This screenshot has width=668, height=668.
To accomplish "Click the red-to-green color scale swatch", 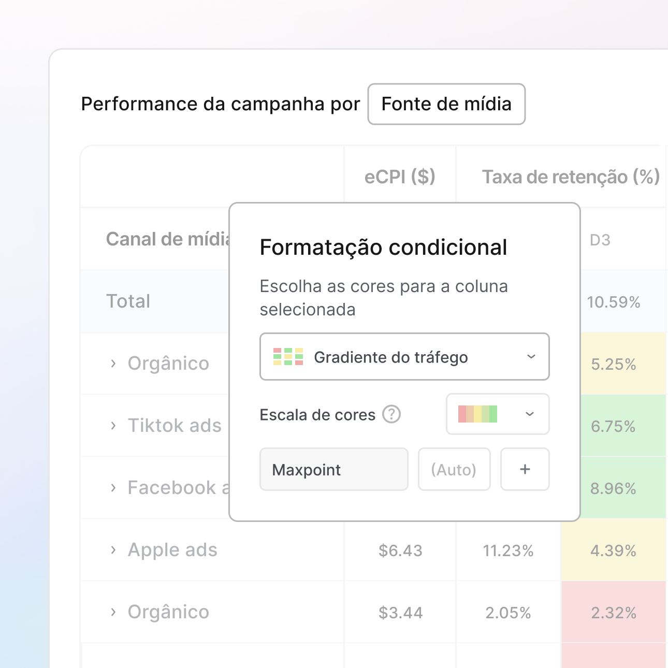I will [x=477, y=414].
